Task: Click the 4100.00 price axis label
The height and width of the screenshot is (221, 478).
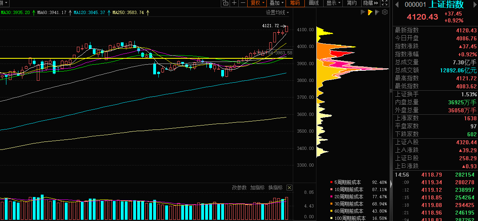Action: pos(305,30)
